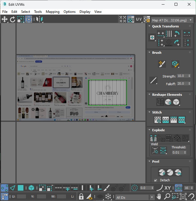Click the Quick Peel icon
Image resolution: width=196 pixels, height=201 pixels.
162,172
